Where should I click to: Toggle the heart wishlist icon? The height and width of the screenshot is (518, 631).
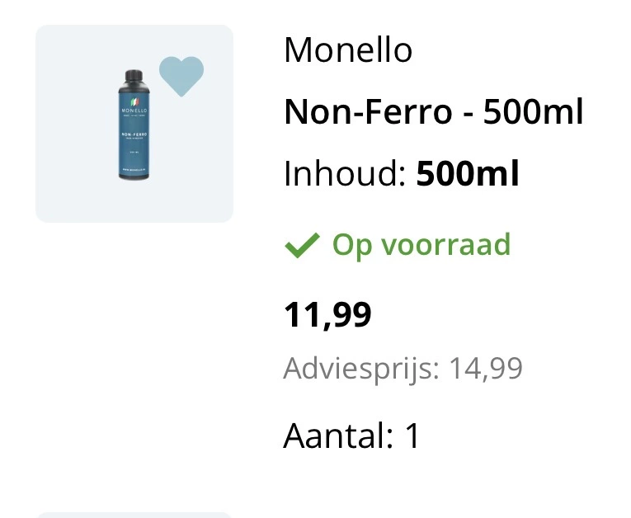[x=181, y=76]
